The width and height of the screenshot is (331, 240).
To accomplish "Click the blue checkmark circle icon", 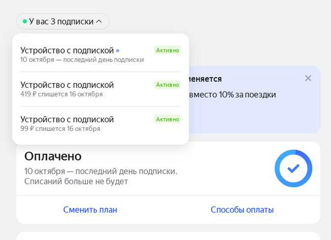I will pos(293,168).
